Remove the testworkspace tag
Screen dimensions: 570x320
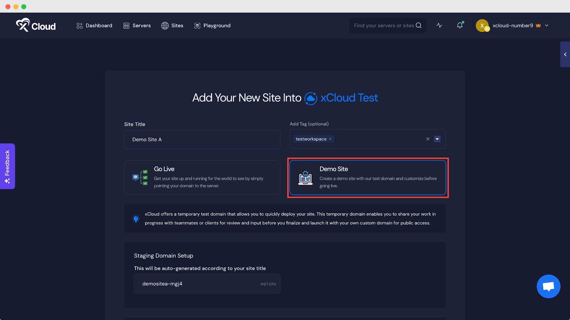(330, 139)
